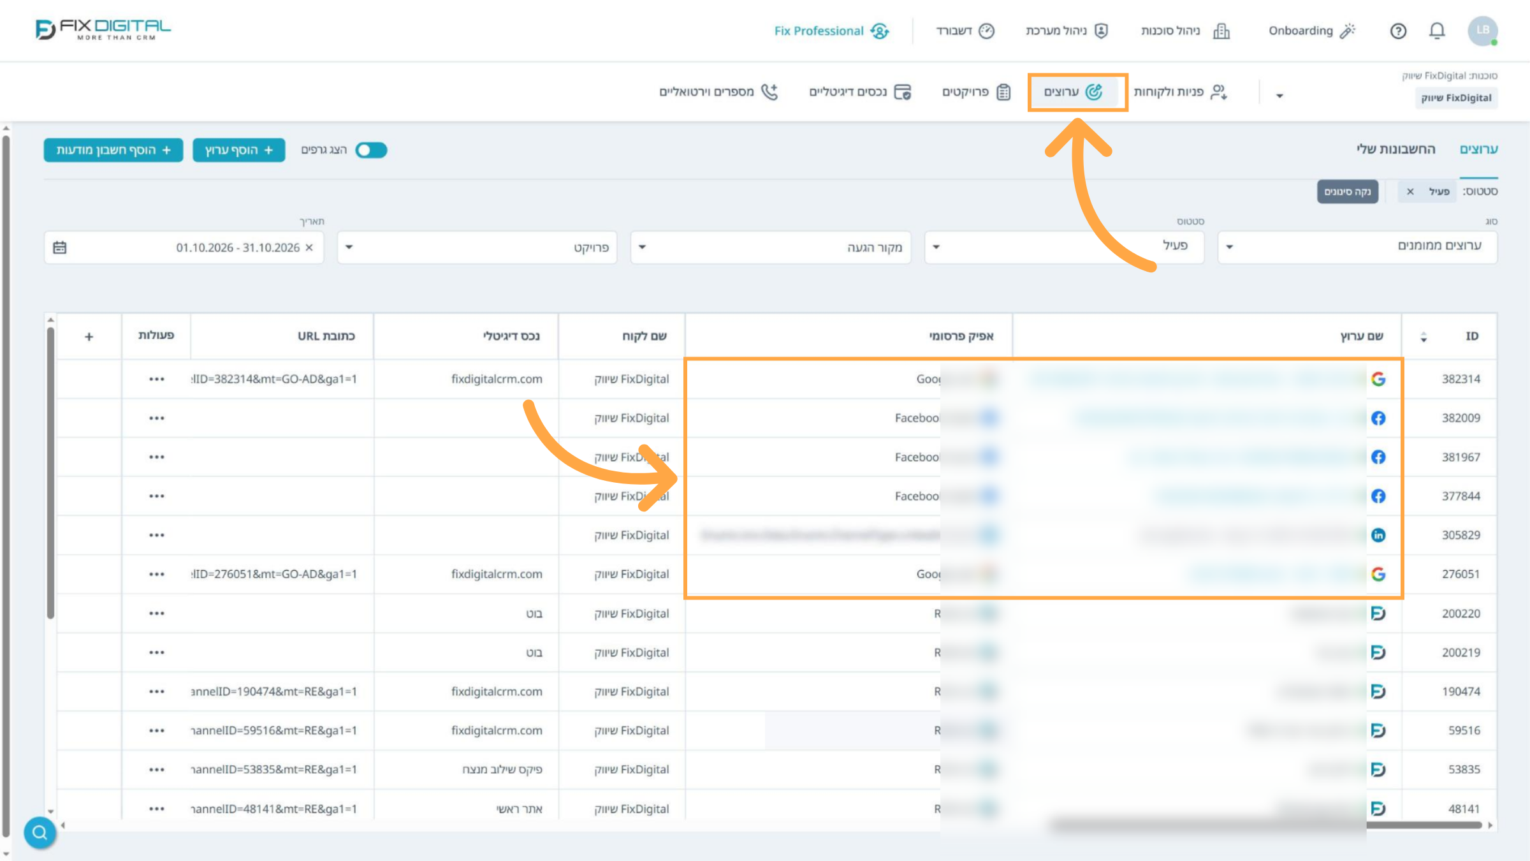The width and height of the screenshot is (1530, 861).
Task: Open the lead source (מקור הגעה) dropdown
Action: pyautogui.click(x=770, y=247)
